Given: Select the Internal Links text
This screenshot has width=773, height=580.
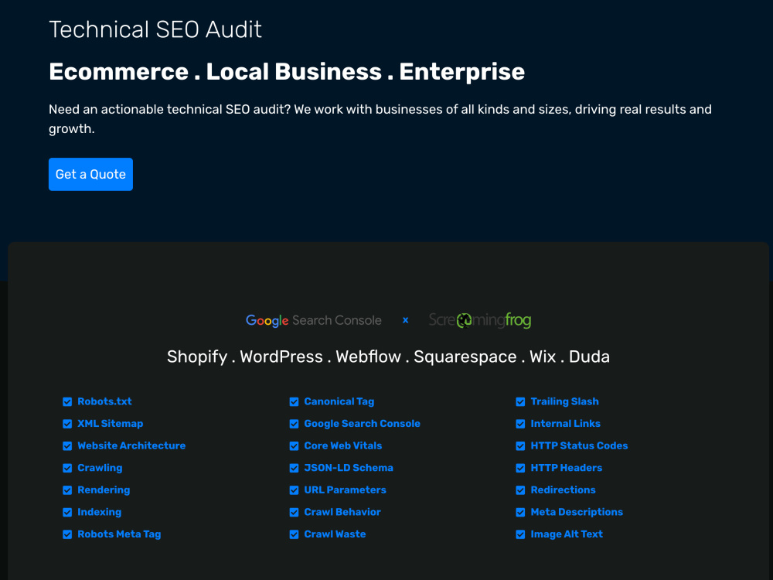Looking at the screenshot, I should coord(566,424).
